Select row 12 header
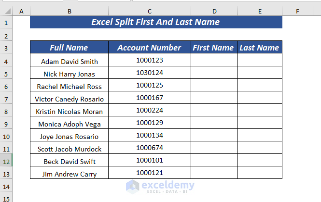The image size is (321, 202). pos(6,161)
